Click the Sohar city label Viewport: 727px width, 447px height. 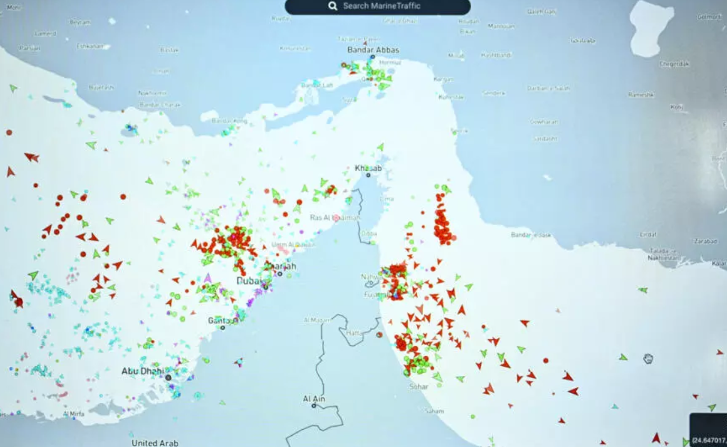click(x=418, y=387)
